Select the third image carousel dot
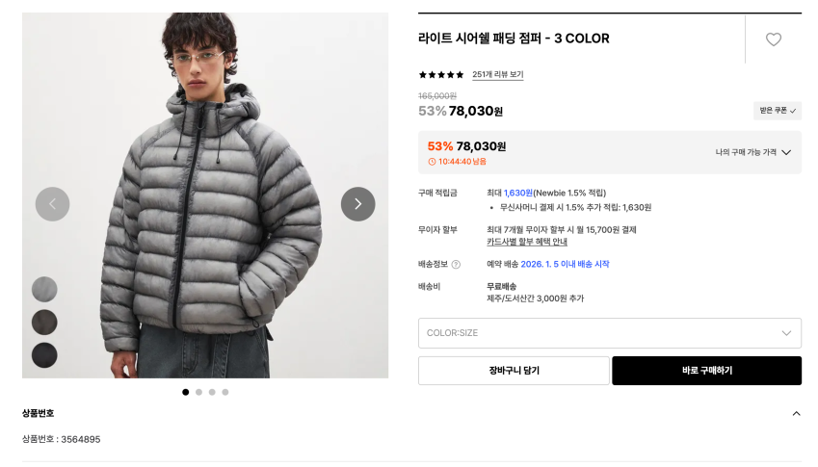Viewport: 818px width, 467px height. coord(212,392)
